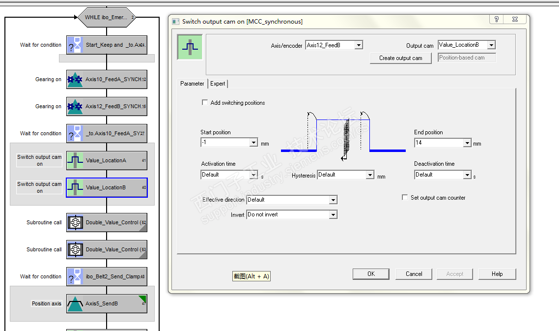The image size is (559, 331).
Task: Click the Value_LocationA output cam icon
Action: pyautogui.click(x=75, y=161)
